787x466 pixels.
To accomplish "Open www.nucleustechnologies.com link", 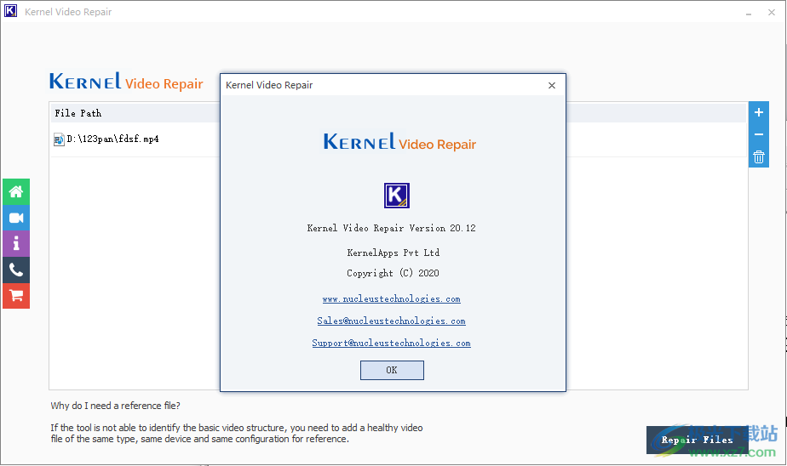I will click(x=392, y=299).
